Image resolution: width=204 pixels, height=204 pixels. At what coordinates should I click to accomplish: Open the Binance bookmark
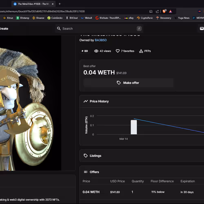pyautogui.click(x=38, y=18)
